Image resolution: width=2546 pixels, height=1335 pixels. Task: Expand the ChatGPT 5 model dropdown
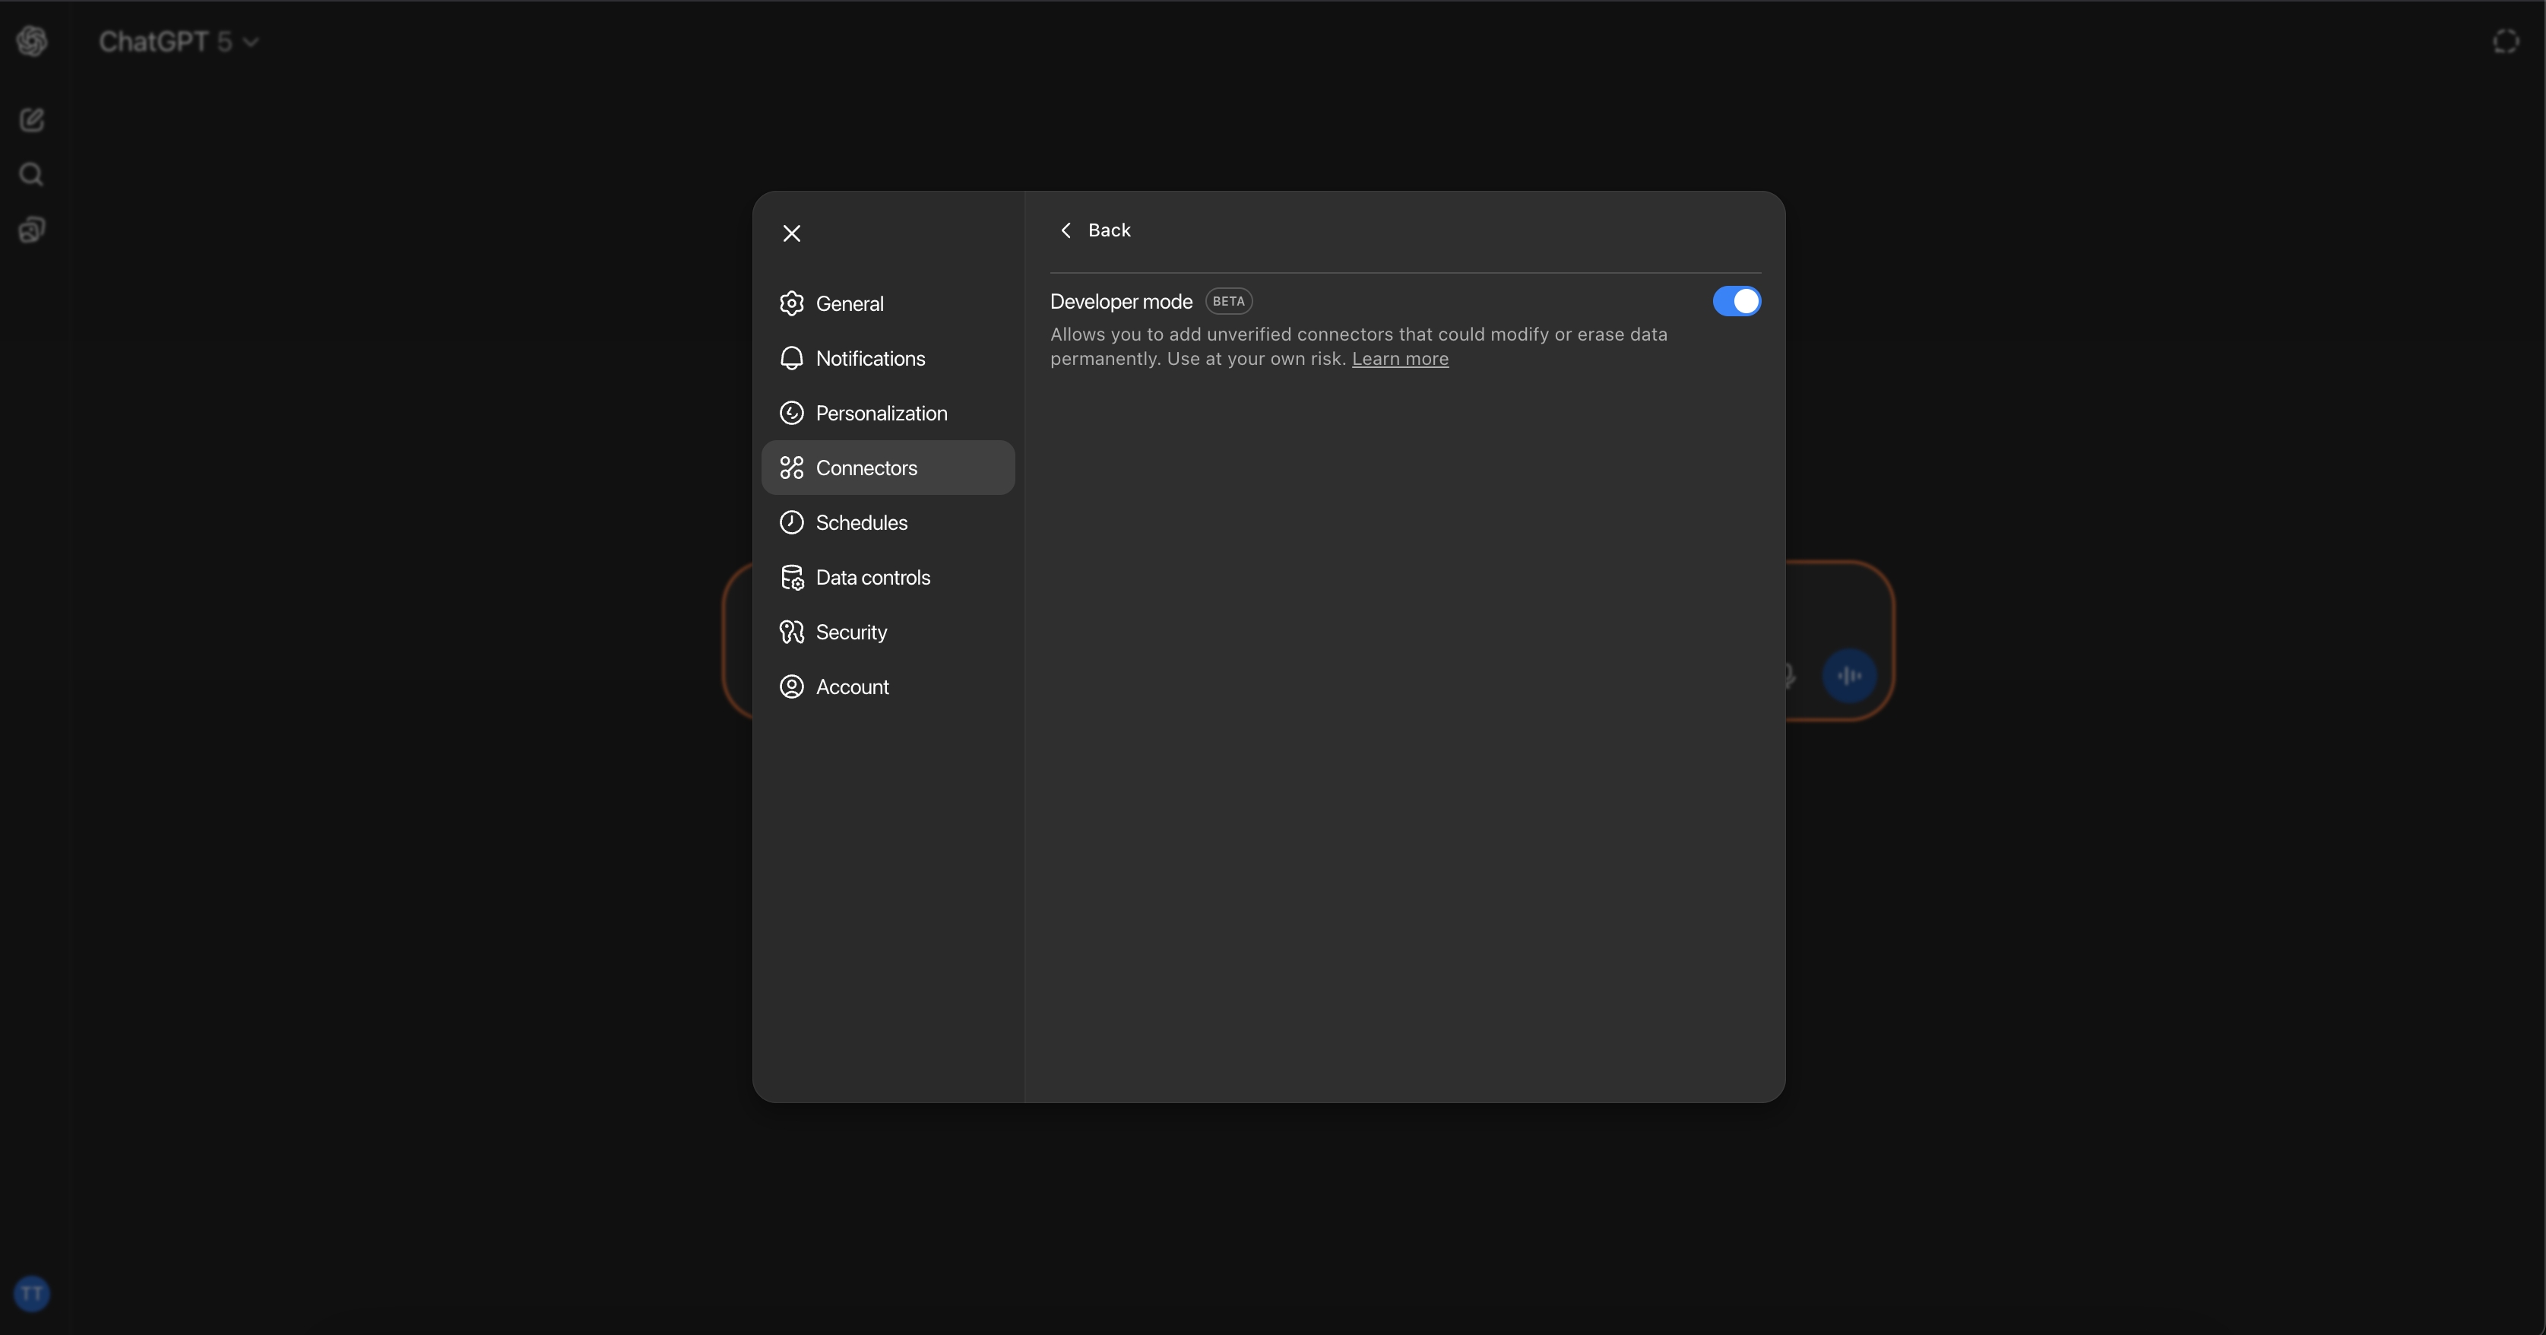click(179, 42)
